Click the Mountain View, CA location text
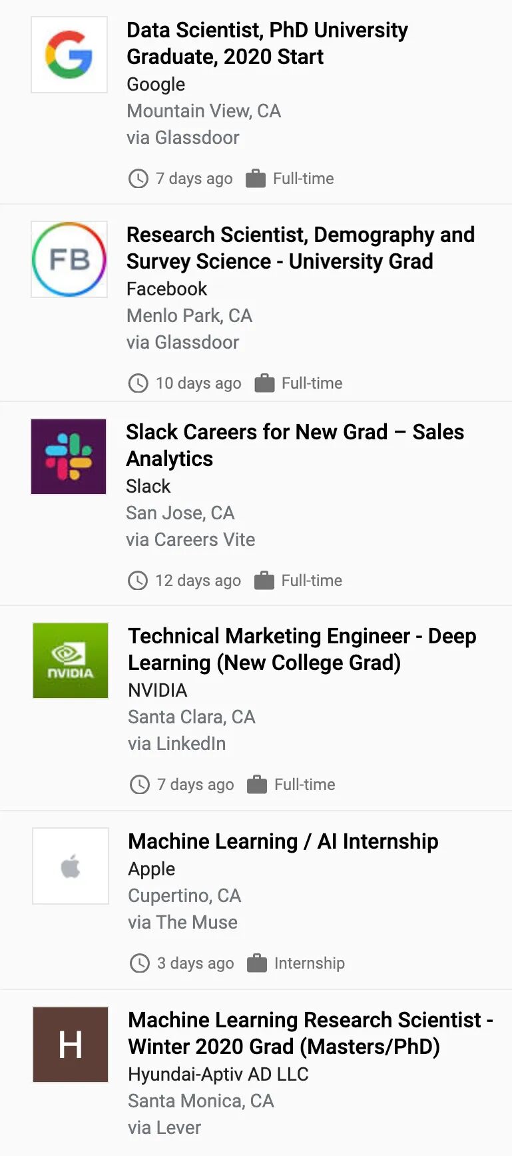This screenshot has height=1156, width=512. [204, 111]
